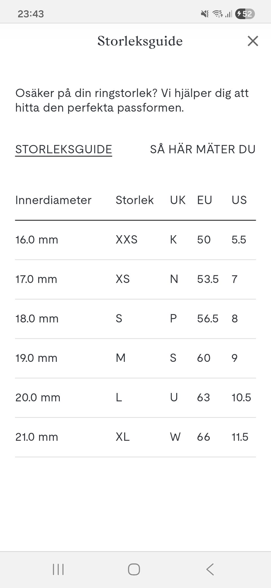Tap the Storleksguide heading title
The width and height of the screenshot is (271, 588).
(x=140, y=41)
